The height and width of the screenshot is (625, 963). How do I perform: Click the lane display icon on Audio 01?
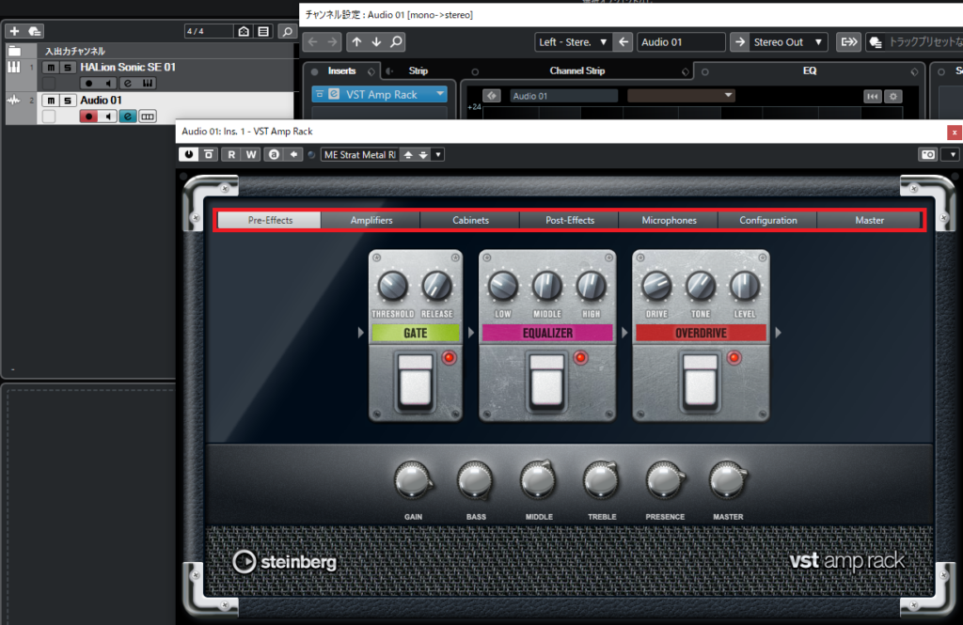[148, 117]
